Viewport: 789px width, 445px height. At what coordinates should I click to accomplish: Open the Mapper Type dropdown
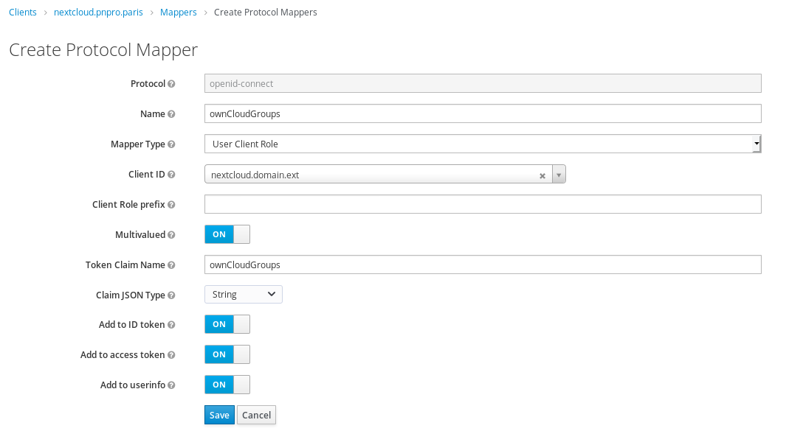coord(755,144)
